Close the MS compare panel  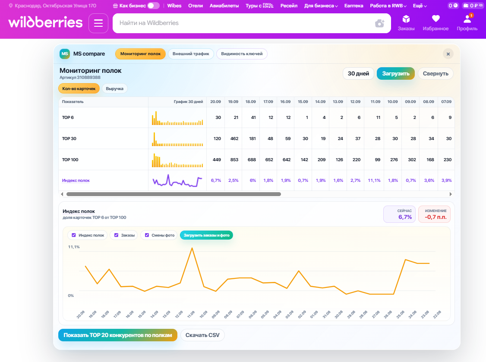click(x=448, y=54)
